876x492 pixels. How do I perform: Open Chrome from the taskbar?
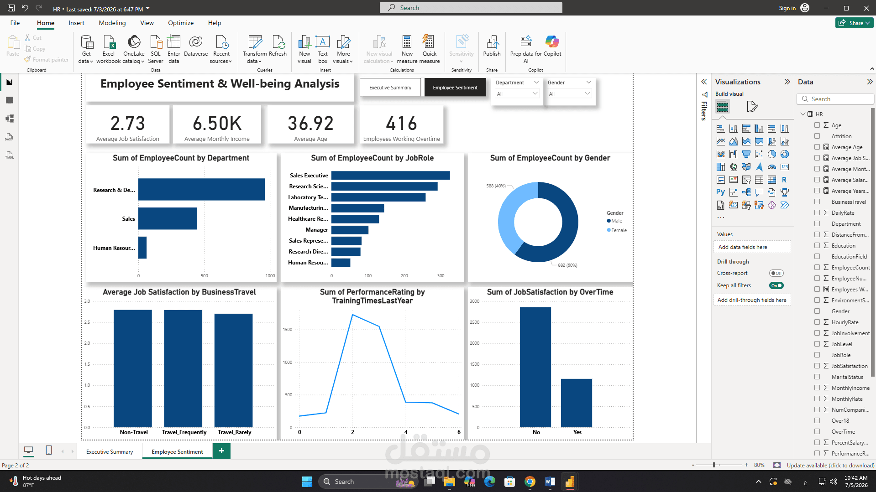point(530,482)
